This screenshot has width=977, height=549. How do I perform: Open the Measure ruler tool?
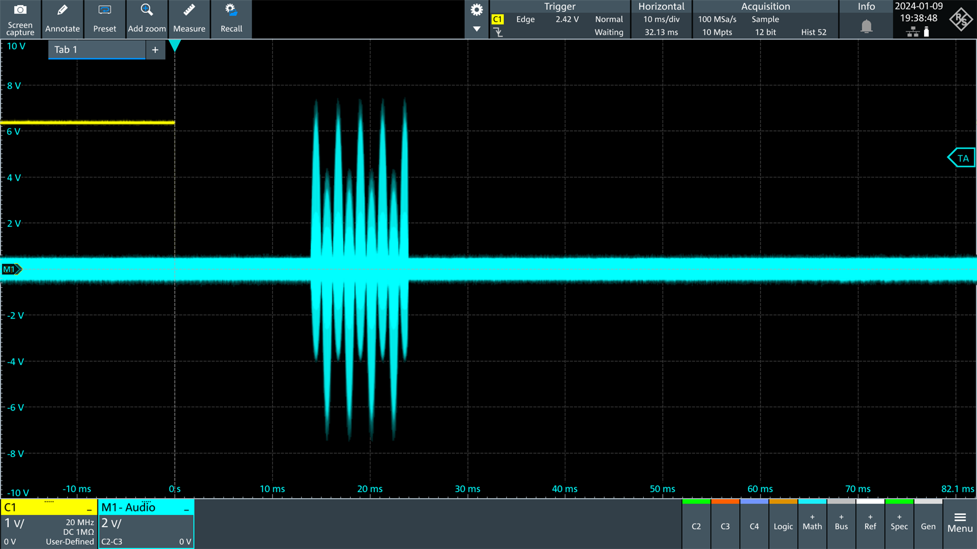(x=189, y=19)
